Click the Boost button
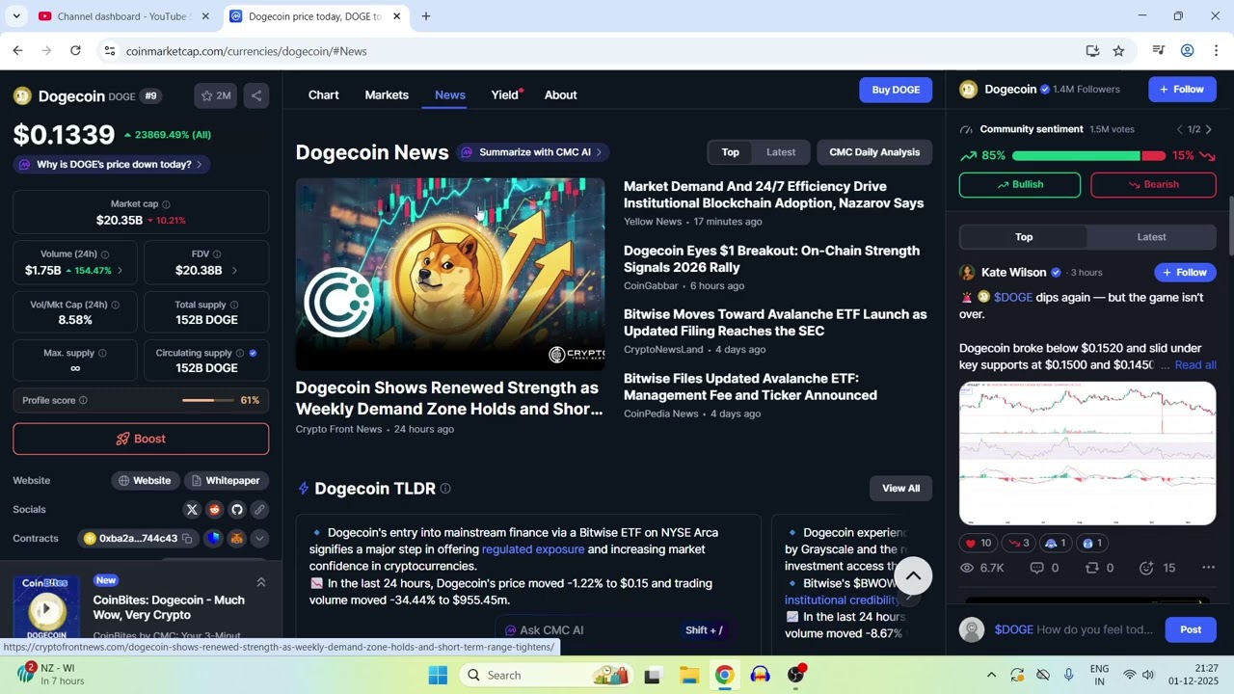 pyautogui.click(x=141, y=439)
